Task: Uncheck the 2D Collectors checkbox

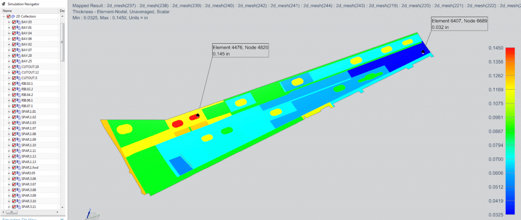Action: point(9,16)
